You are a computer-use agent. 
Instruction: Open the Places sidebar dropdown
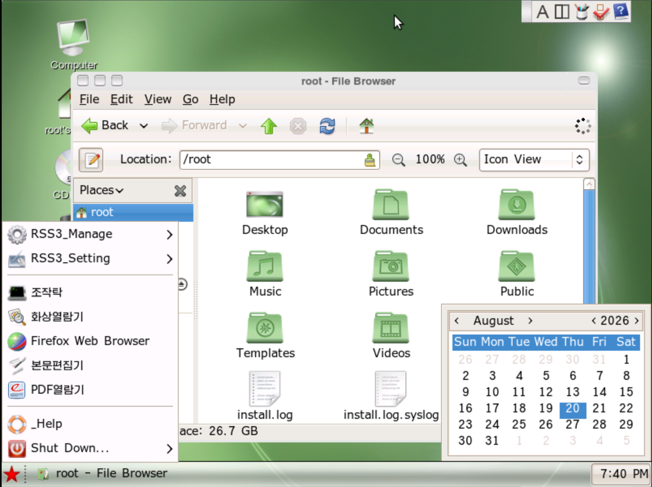coord(101,190)
